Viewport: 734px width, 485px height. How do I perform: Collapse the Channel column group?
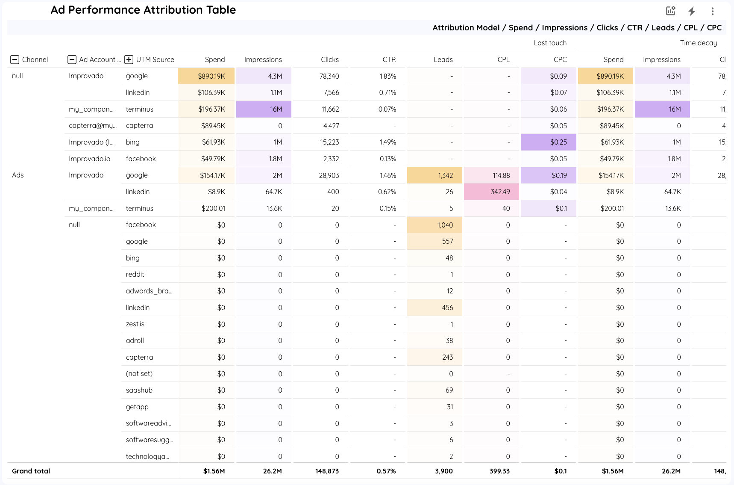(x=16, y=59)
